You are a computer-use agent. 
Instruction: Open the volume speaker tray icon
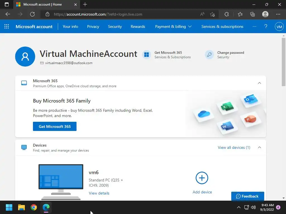pos(253,207)
